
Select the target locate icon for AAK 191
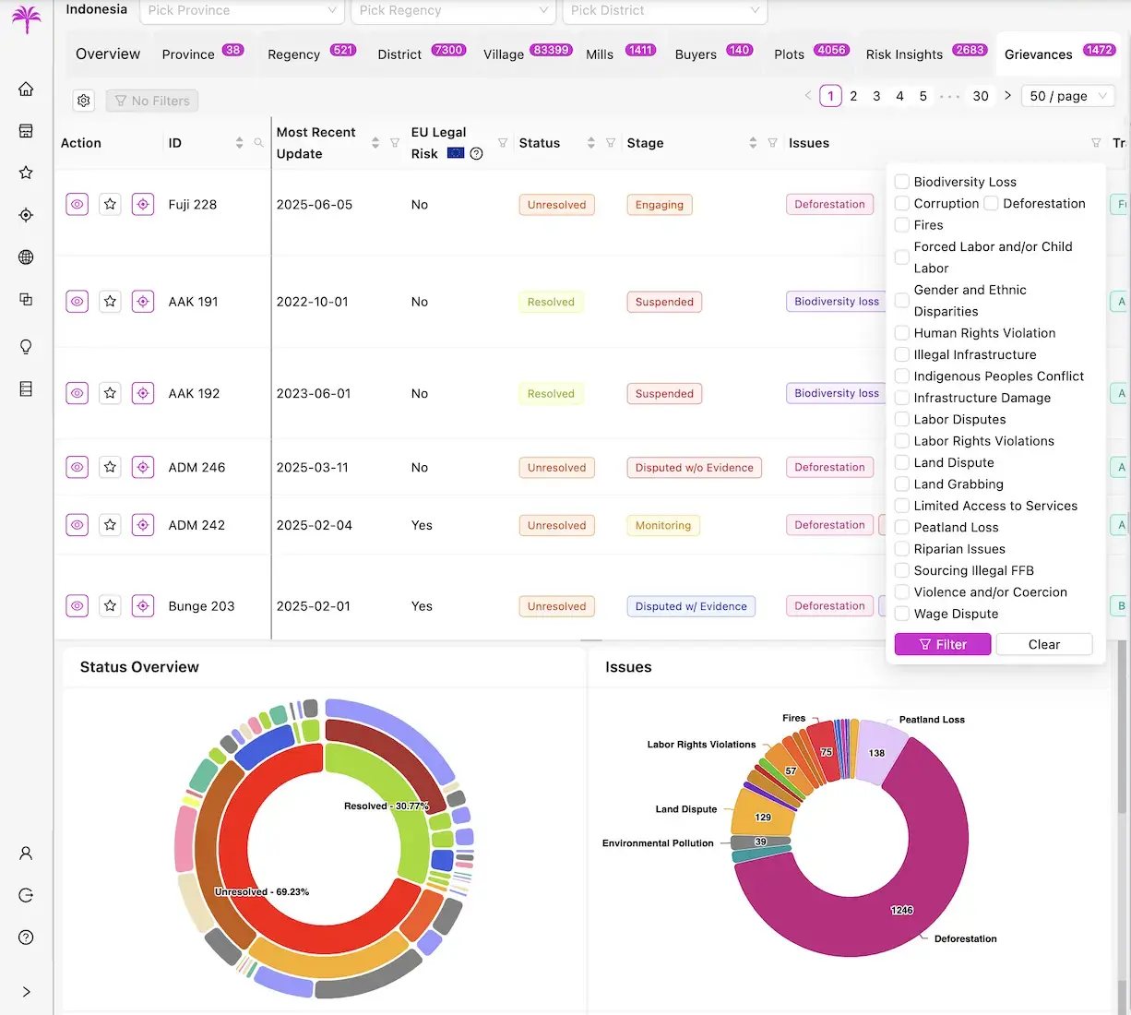click(x=143, y=301)
